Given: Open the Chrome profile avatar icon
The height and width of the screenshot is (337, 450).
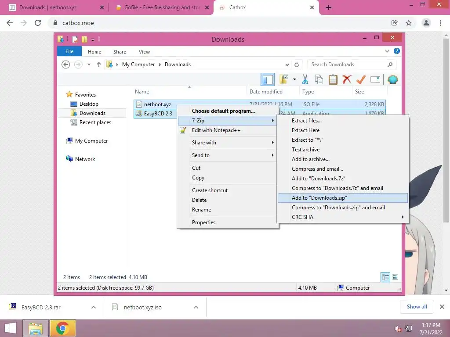Looking at the screenshot, I should coord(426,23).
